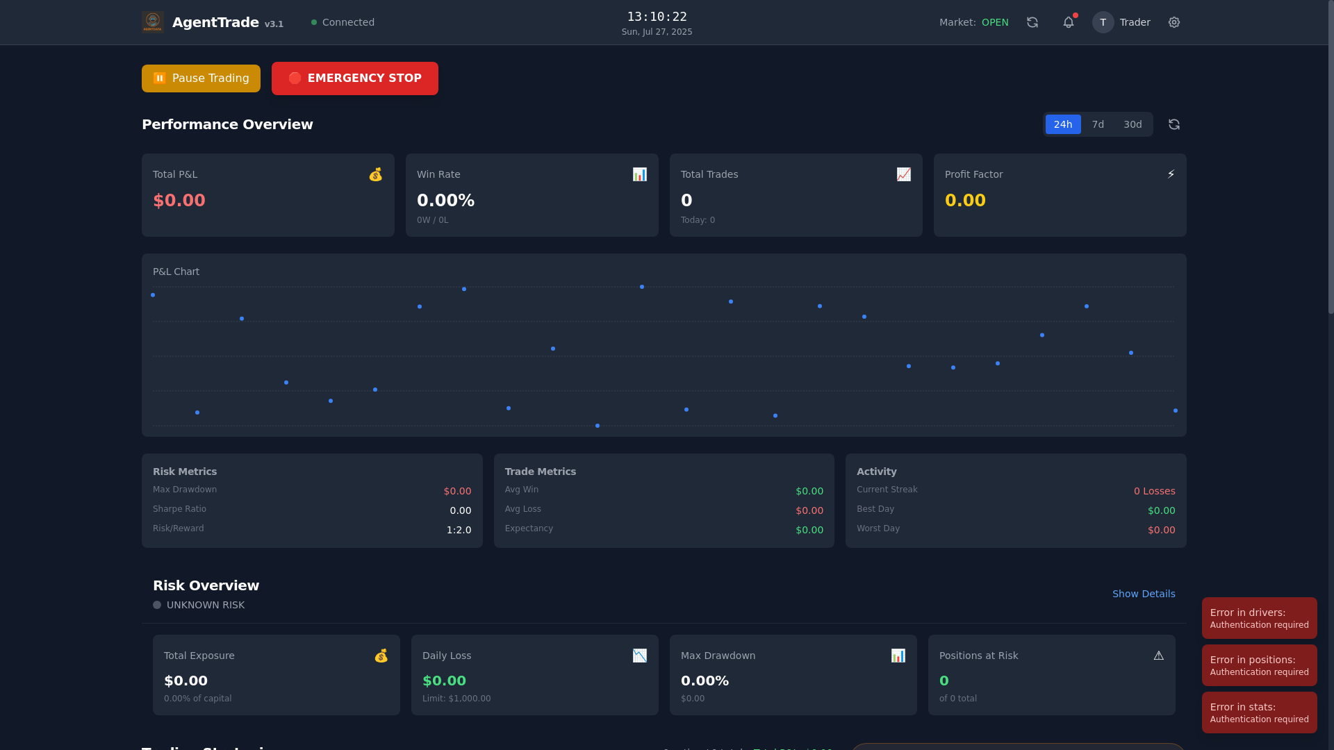The width and height of the screenshot is (1334, 750).
Task: Pause trading with the yellow button
Action: point(201,78)
